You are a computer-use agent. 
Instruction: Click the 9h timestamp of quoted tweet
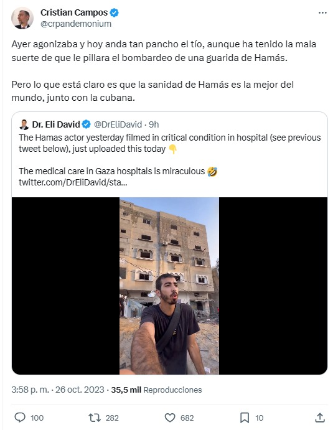point(154,124)
